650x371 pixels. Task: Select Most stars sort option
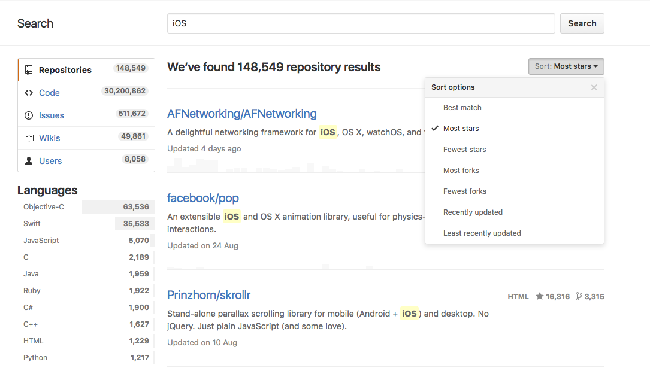(x=515, y=129)
